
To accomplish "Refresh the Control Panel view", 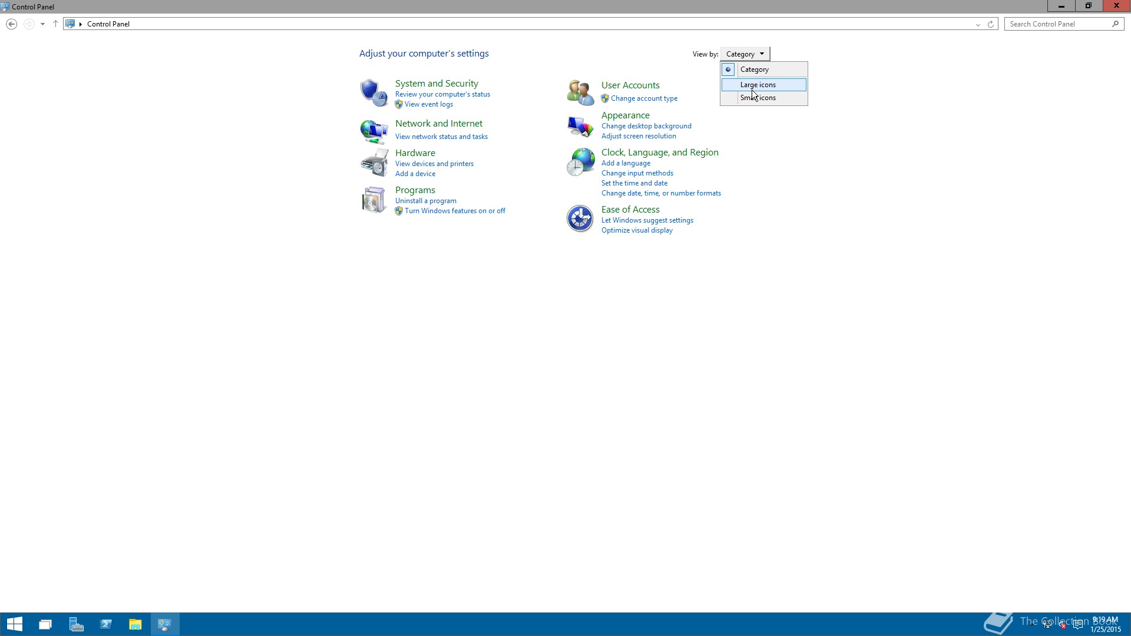I will [991, 24].
